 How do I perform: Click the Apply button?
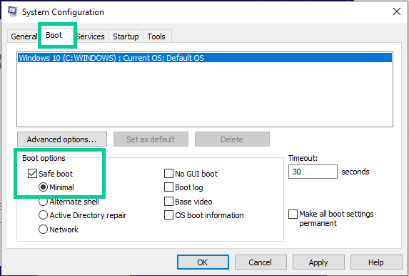click(x=318, y=262)
